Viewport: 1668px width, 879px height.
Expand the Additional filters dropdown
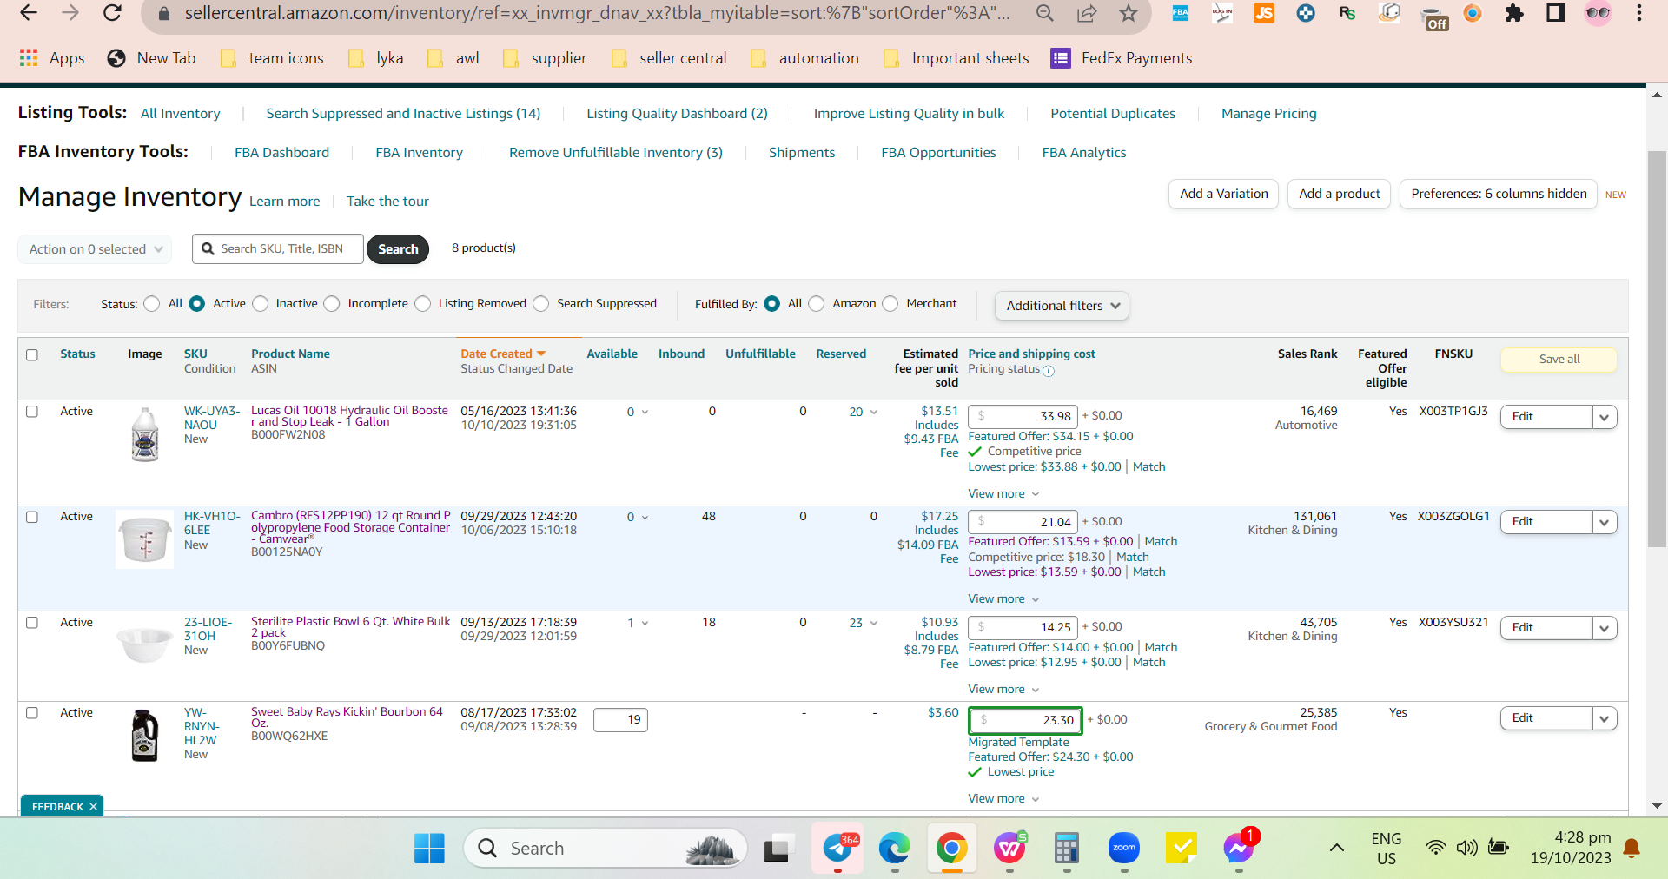(1062, 306)
